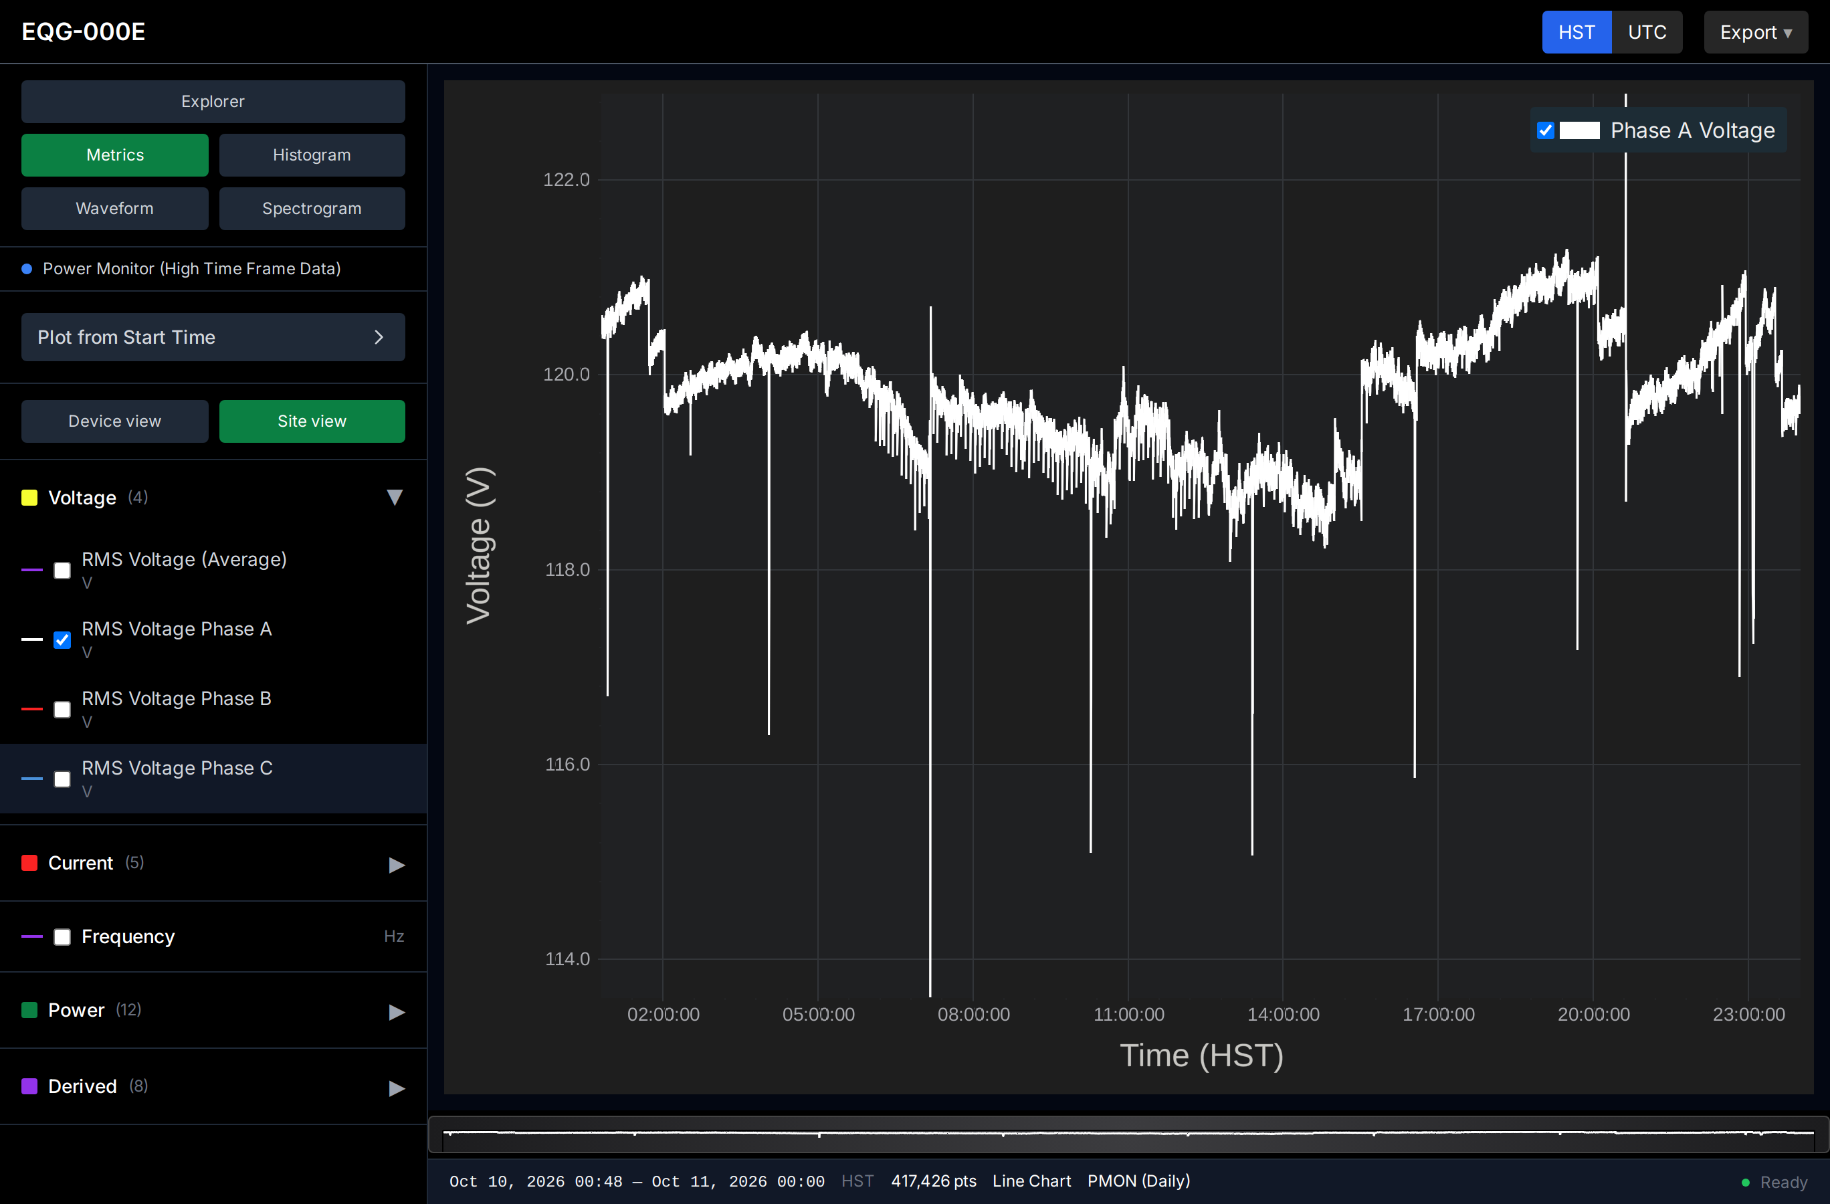Image resolution: width=1830 pixels, height=1204 pixels.
Task: Click the 122.0 voltage axis tick
Action: (x=567, y=179)
